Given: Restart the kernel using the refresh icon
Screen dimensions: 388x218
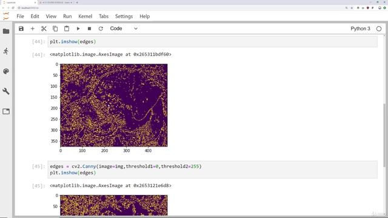Looking at the screenshot, I should click(101, 28).
